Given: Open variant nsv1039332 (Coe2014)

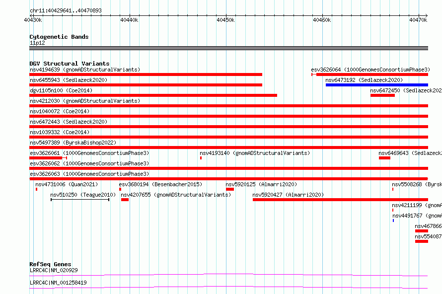Looking at the screenshot, I should [x=60, y=132].
